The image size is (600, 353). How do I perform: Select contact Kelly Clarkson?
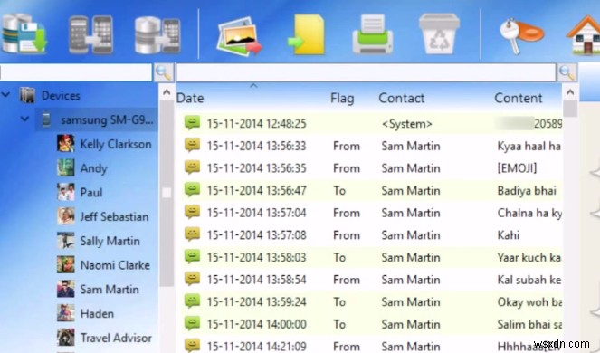coord(116,144)
